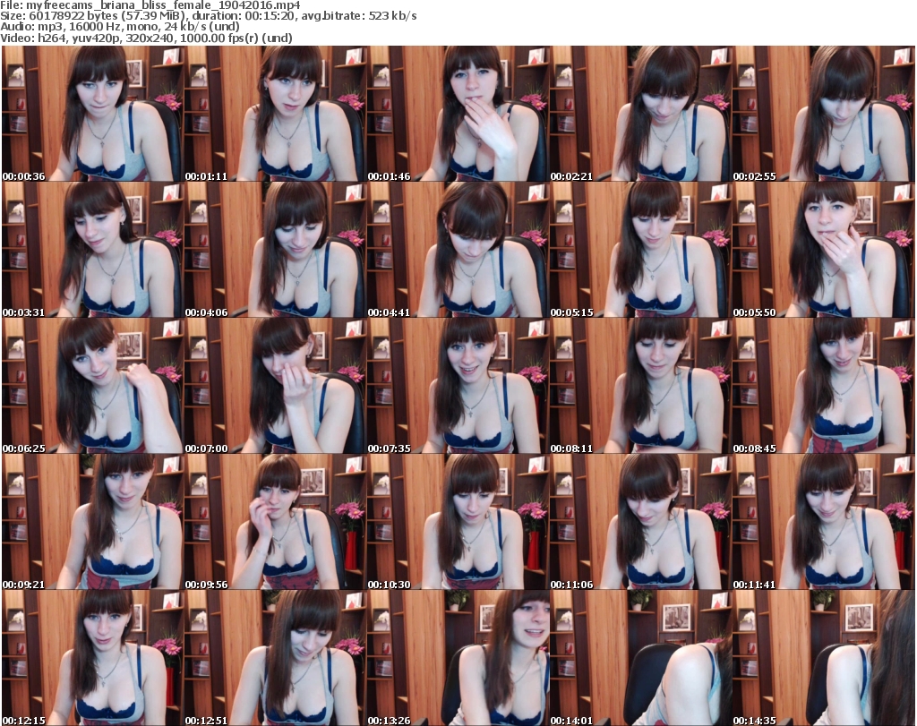Select the thumbnail timestamped 00:13:26
The height and width of the screenshot is (726, 917).
pyautogui.click(x=458, y=658)
